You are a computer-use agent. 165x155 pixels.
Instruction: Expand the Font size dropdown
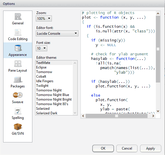(42, 48)
